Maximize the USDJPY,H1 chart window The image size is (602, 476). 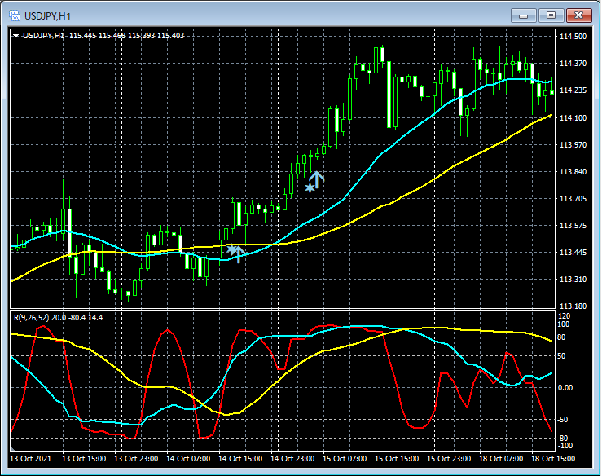(x=551, y=15)
